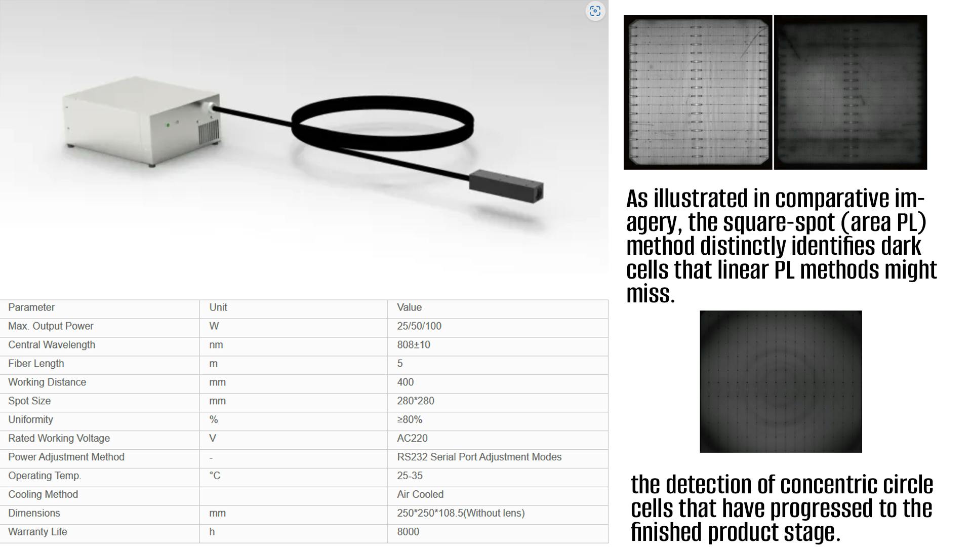The width and height of the screenshot is (972, 547).
Task: Open the concentric circle cell image
Action: [x=781, y=381]
